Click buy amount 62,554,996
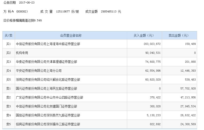 pyautogui.click(x=153, y=71)
